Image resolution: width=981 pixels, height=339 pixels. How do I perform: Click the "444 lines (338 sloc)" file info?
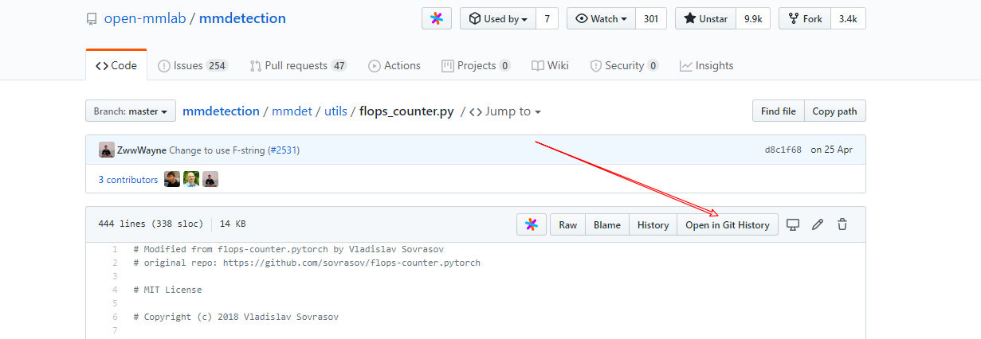[x=151, y=224]
